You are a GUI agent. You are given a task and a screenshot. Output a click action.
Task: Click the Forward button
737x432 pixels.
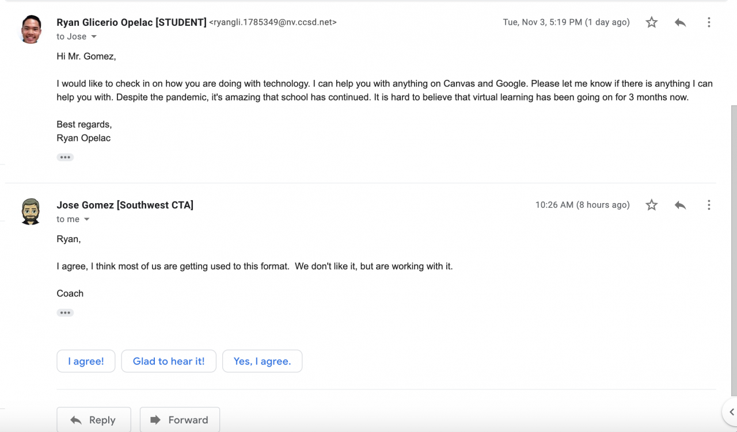[x=180, y=420]
